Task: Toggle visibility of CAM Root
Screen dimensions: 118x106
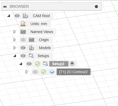Action: tap(17, 16)
